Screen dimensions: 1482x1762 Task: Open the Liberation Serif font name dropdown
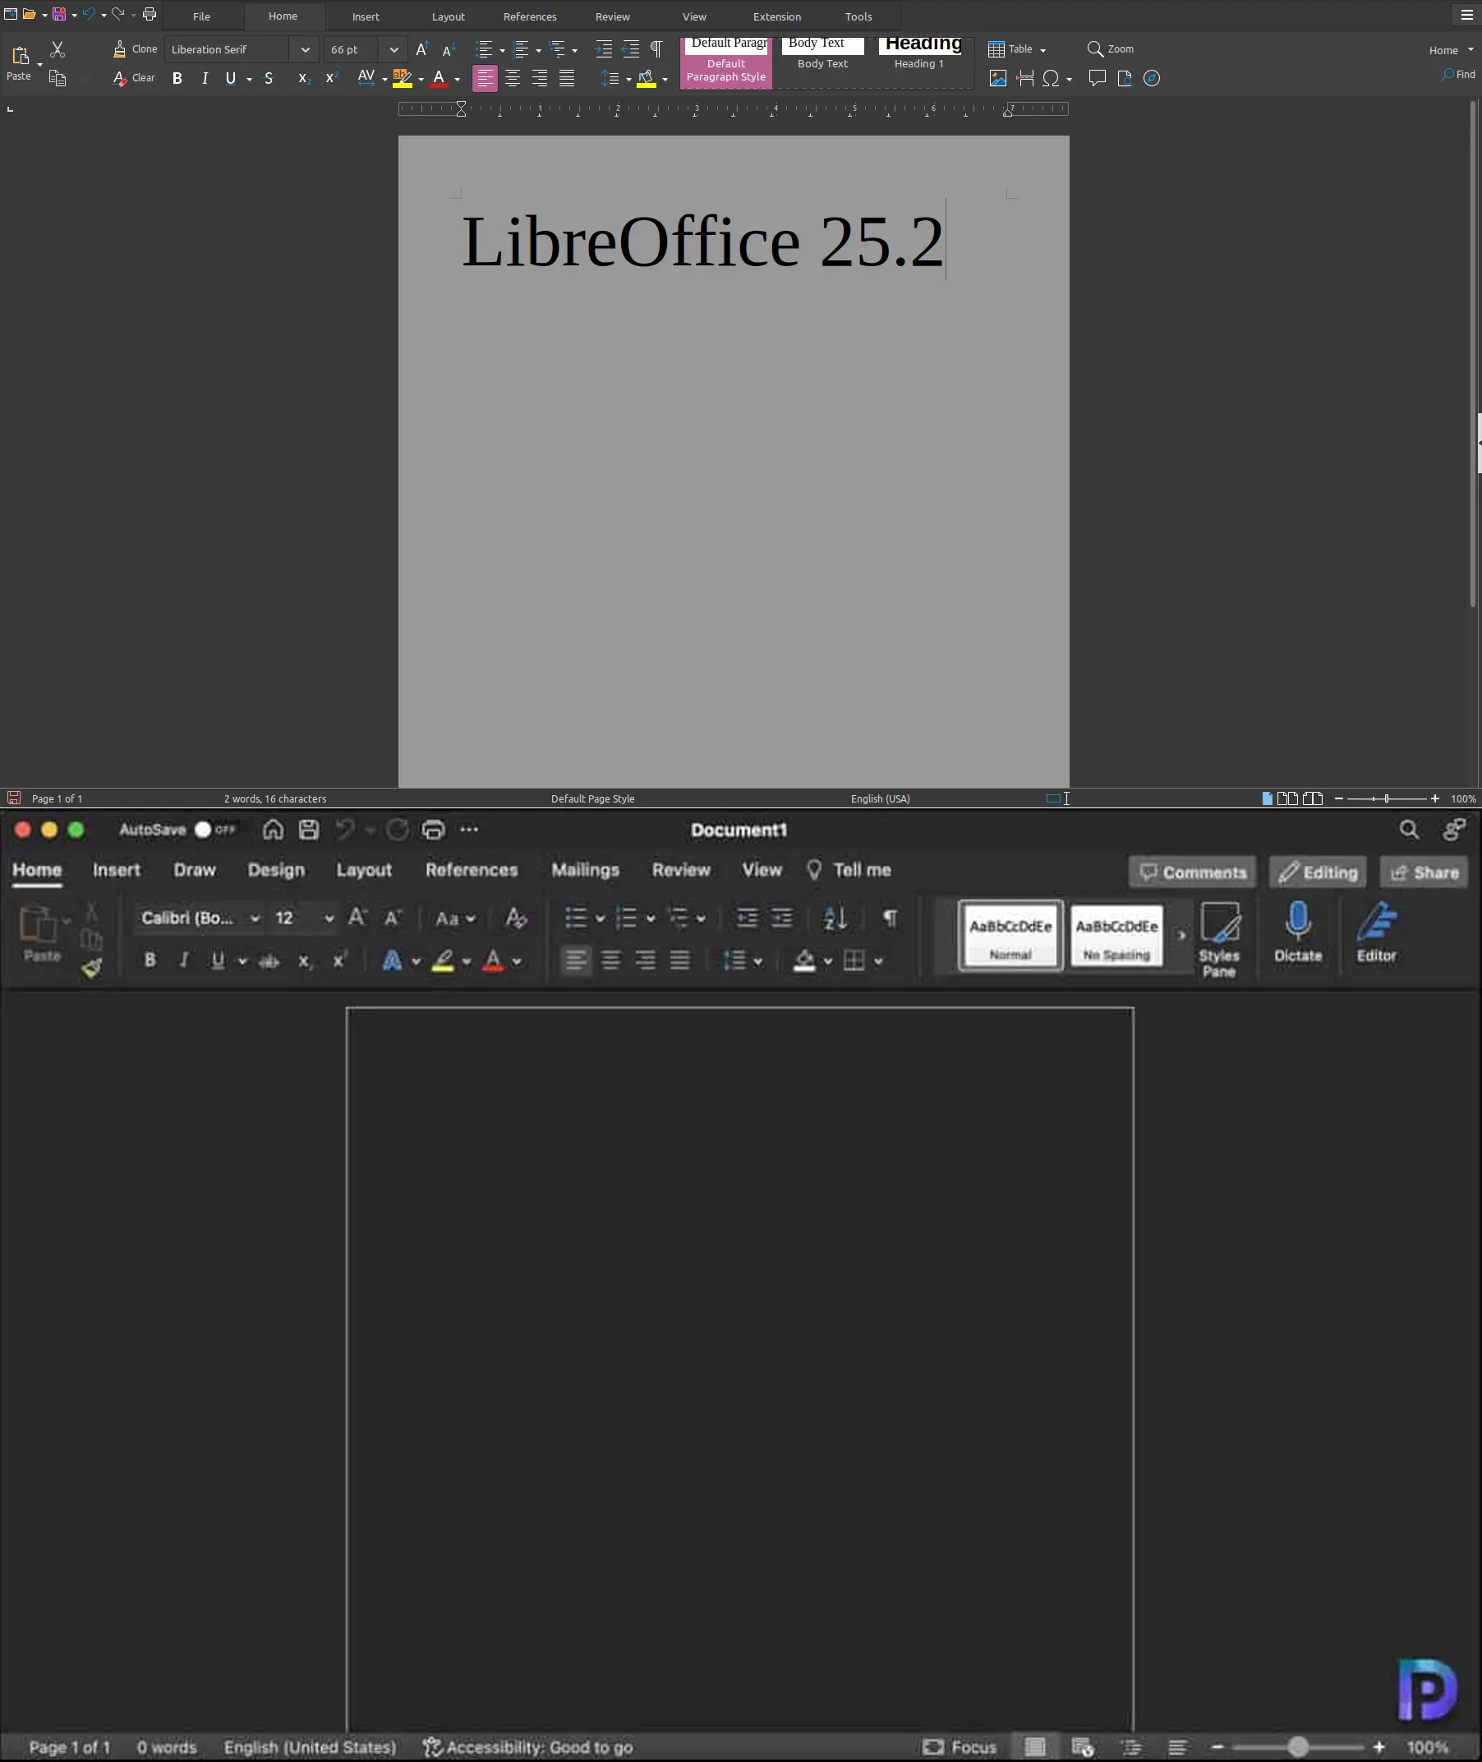click(305, 49)
